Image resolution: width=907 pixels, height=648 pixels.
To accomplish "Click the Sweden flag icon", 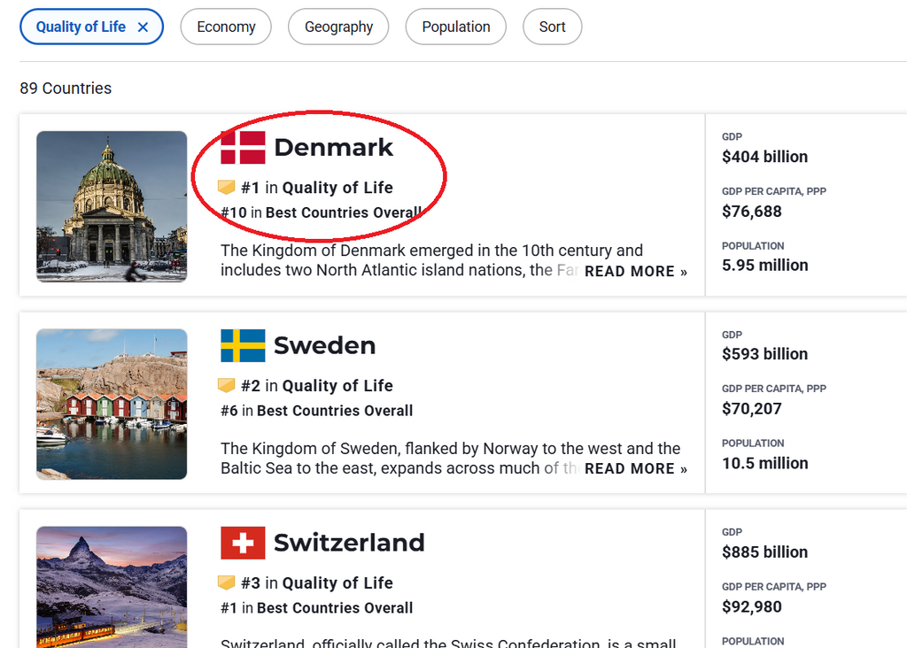I will [x=243, y=345].
